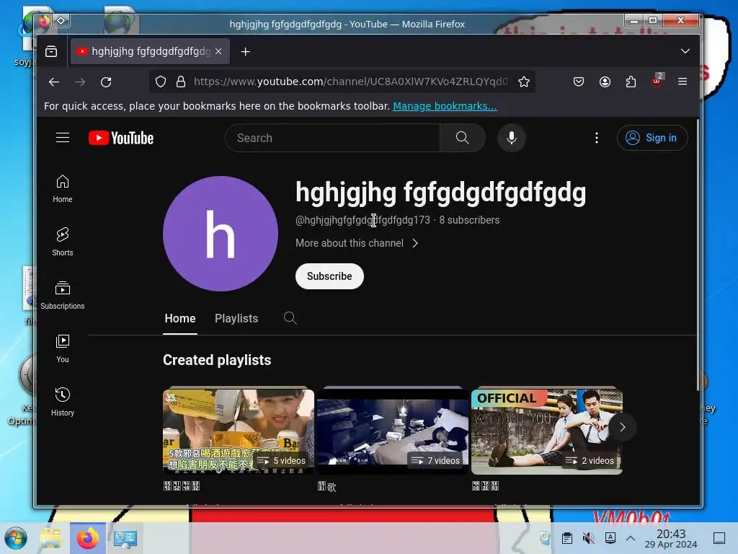The image size is (738, 554).
Task: Open Firefox tracking protection shield
Action: click(161, 82)
